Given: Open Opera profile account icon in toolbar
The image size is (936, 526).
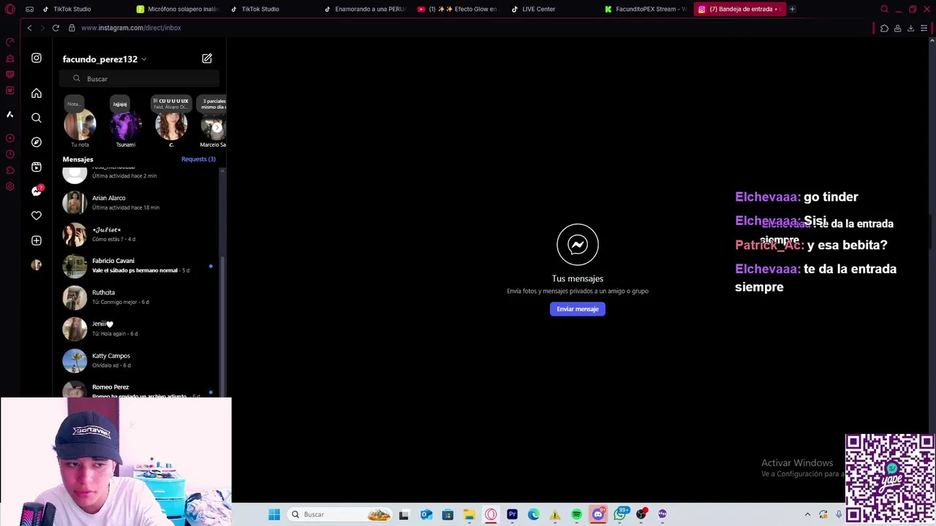Looking at the screenshot, I should tap(897, 28).
